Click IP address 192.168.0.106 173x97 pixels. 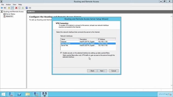tap(103, 46)
